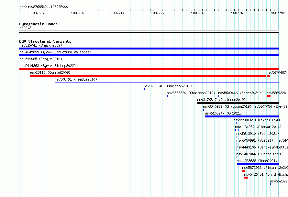Select the red bar under nsv5414363
The height and width of the screenshot is (197, 288).
click(x=149, y=69)
